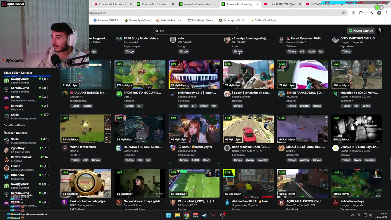This screenshot has width=391, height=220.
Task: Select 'vtuber' tag under chill femboy stream
Action: click(204, 106)
